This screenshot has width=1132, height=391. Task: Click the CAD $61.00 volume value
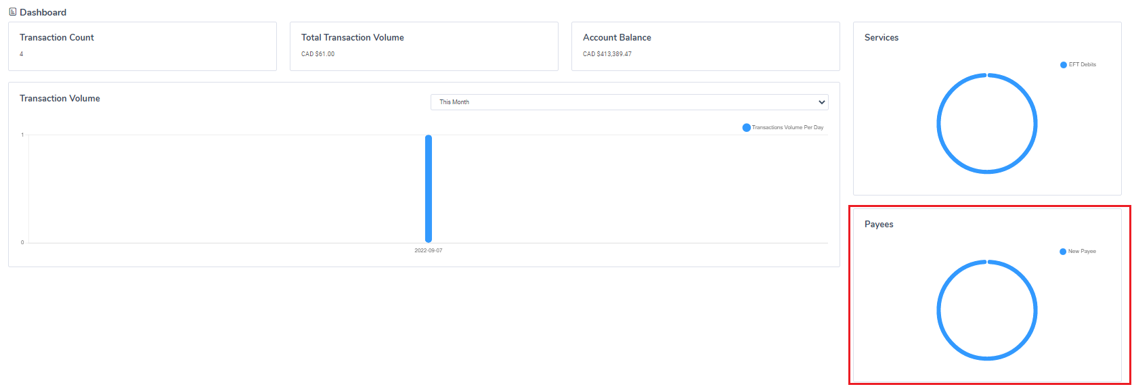(318, 54)
